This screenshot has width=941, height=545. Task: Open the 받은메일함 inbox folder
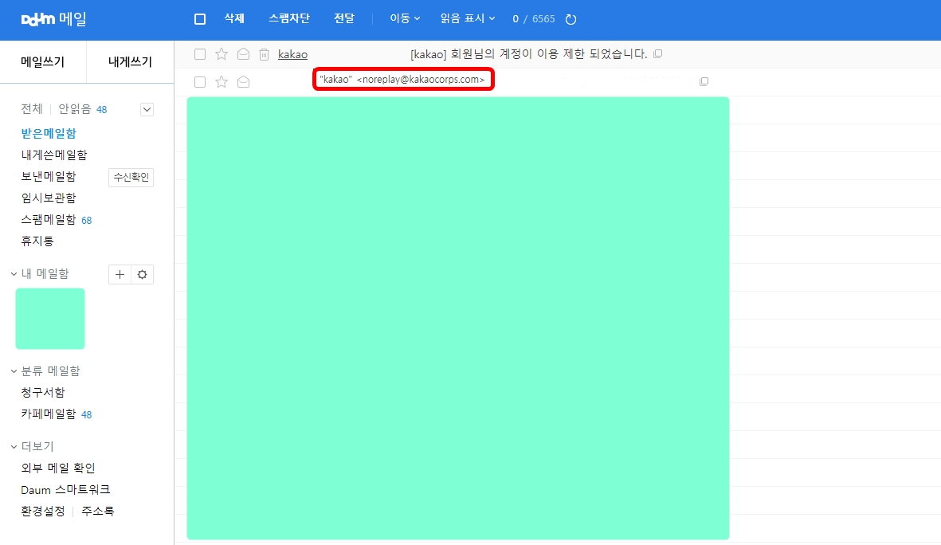point(49,133)
